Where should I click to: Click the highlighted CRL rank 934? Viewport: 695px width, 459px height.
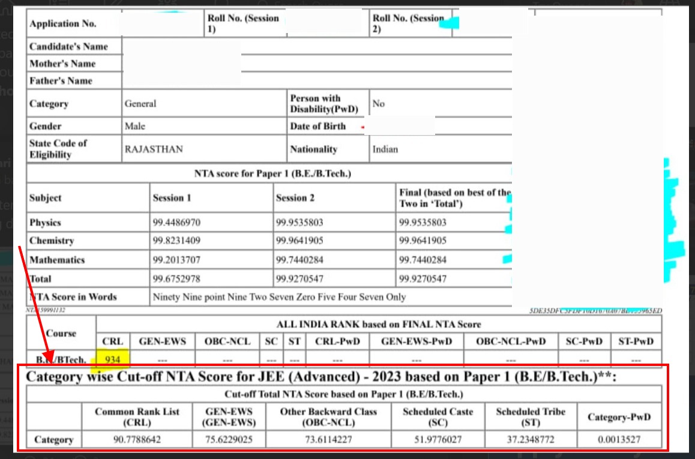(113, 359)
